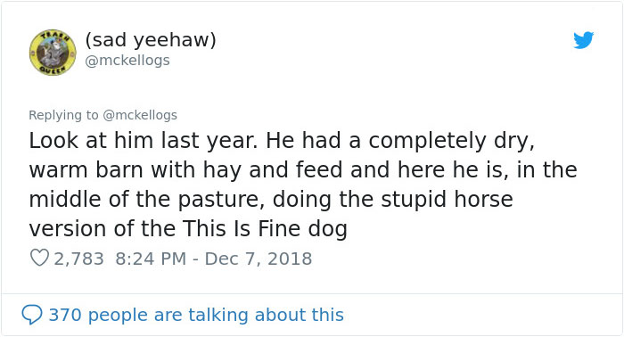This screenshot has width=624, height=337.
Task: Click the Dec 7, 2018 date
Action: pyautogui.click(x=259, y=259)
